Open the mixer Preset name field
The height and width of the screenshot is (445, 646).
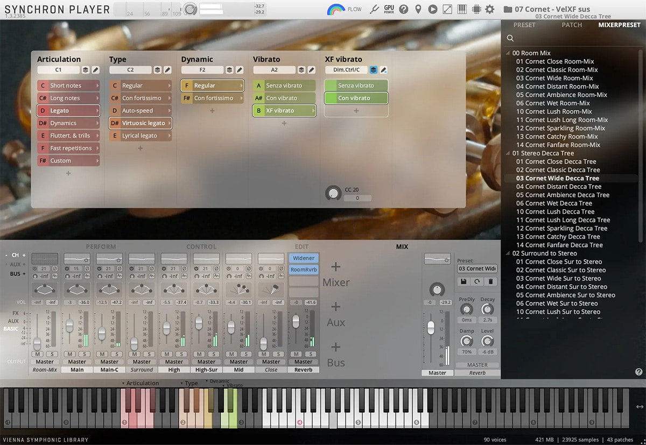point(477,269)
